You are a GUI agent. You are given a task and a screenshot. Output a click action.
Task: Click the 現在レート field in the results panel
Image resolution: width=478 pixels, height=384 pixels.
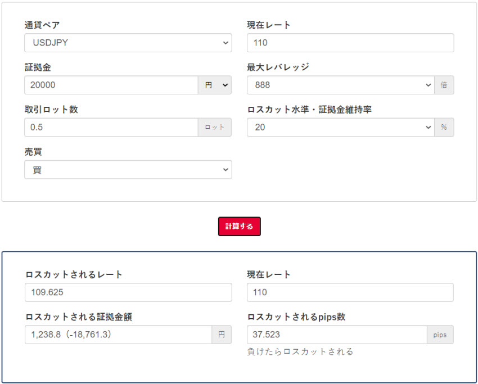[350, 292]
